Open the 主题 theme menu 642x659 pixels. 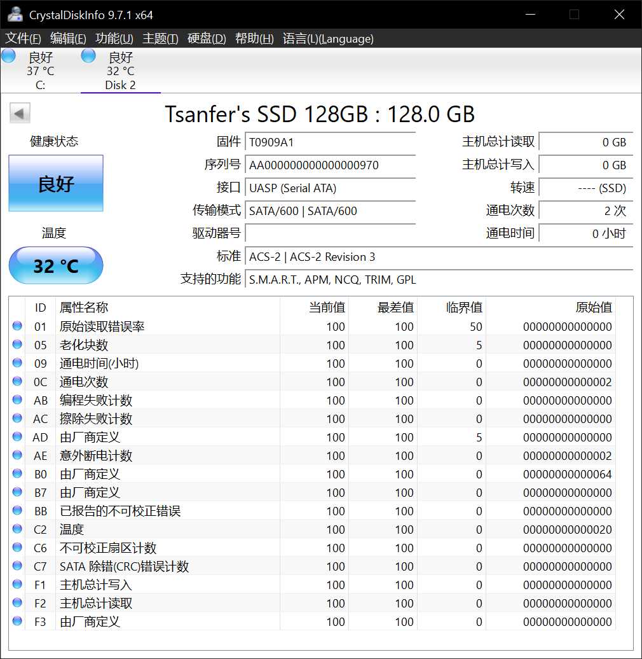pyautogui.click(x=160, y=38)
